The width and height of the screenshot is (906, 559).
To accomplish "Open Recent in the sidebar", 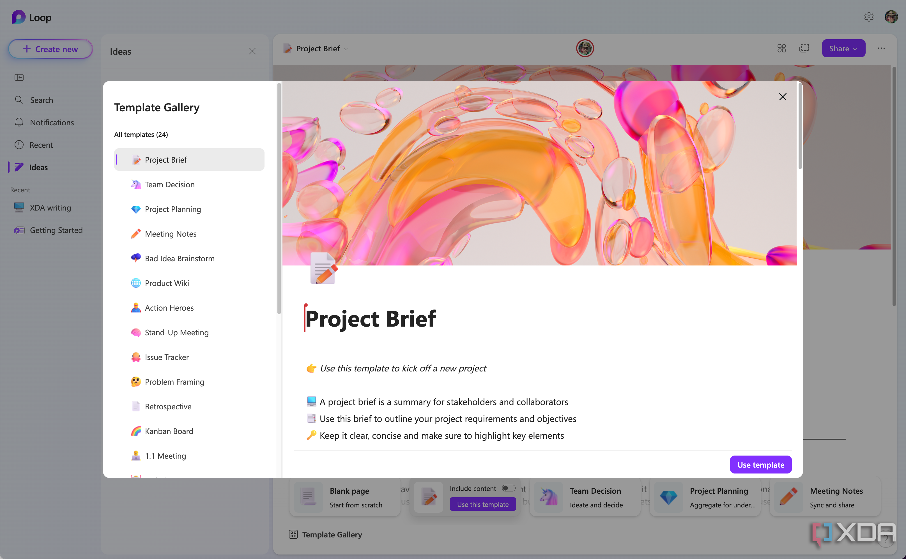I will coord(34,145).
